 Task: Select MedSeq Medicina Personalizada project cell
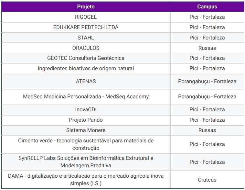point(86,97)
